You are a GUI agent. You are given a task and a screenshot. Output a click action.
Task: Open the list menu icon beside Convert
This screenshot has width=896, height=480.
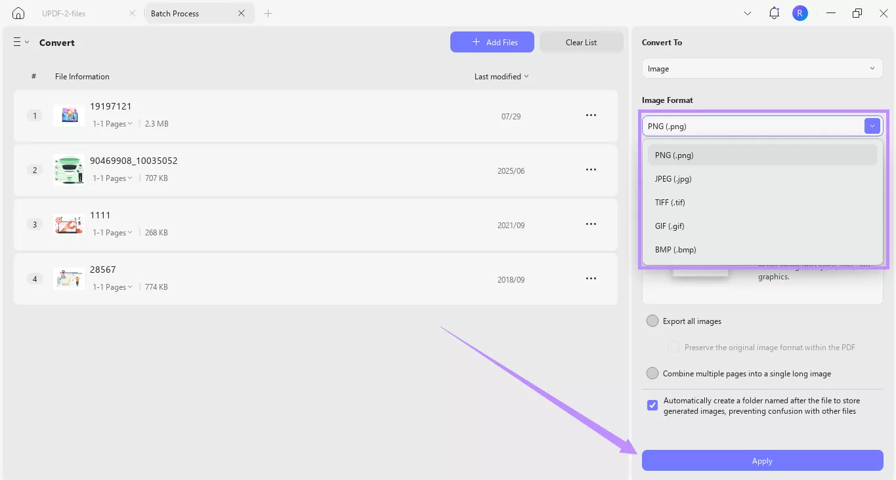[21, 42]
